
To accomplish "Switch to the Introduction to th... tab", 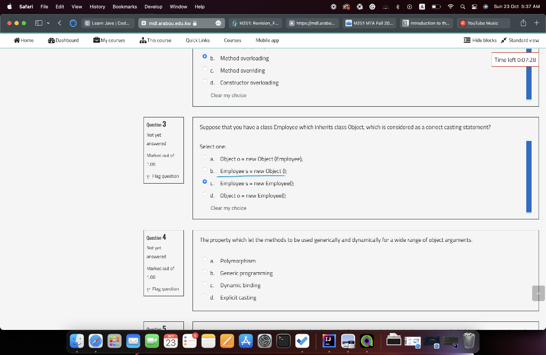I will [426, 23].
